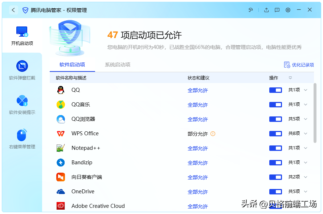Switch to 系统启动项 tab
323x214 pixels.
118,65
